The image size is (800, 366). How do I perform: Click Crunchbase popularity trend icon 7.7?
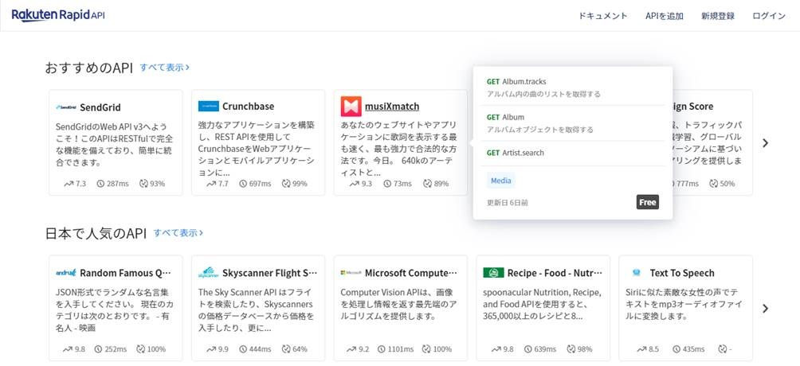(x=211, y=184)
